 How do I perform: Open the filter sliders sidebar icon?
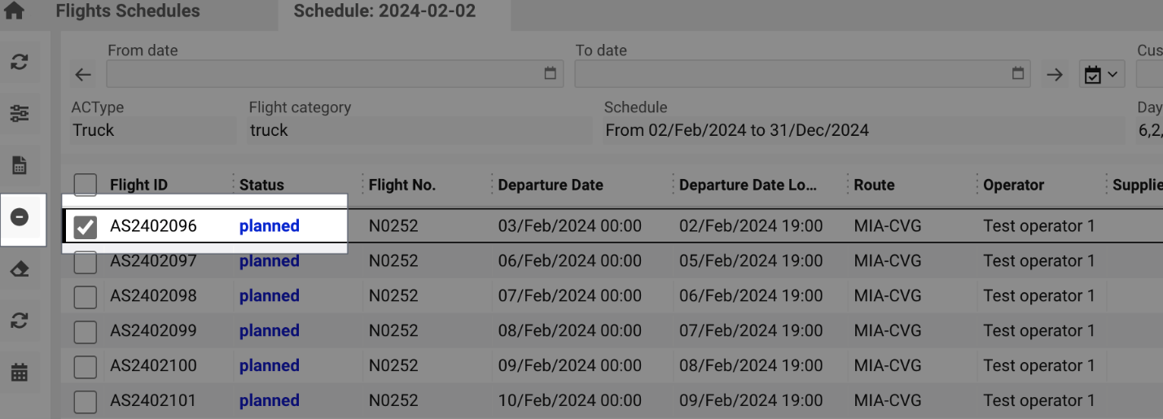click(x=20, y=114)
